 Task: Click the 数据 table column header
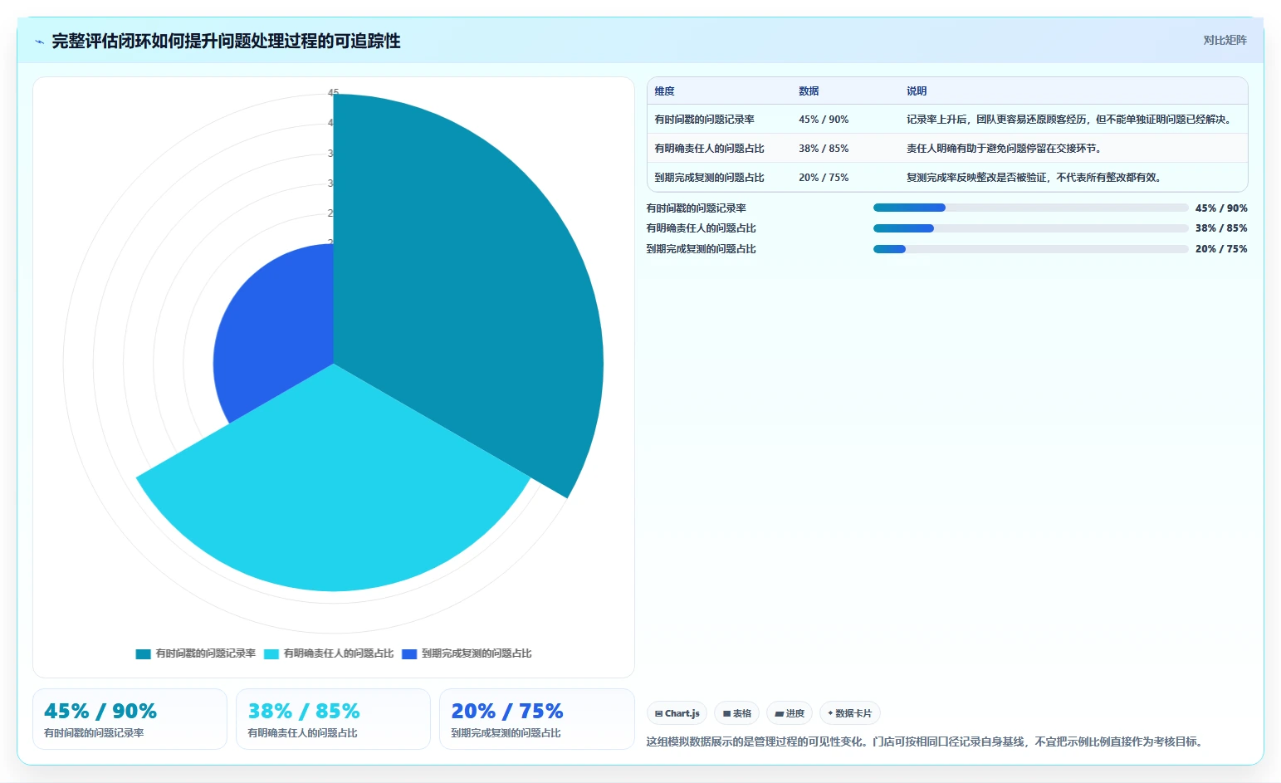809,91
